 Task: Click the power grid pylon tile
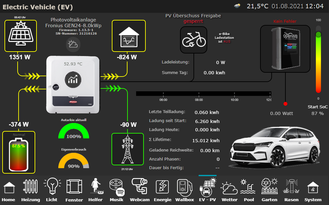click(x=127, y=149)
